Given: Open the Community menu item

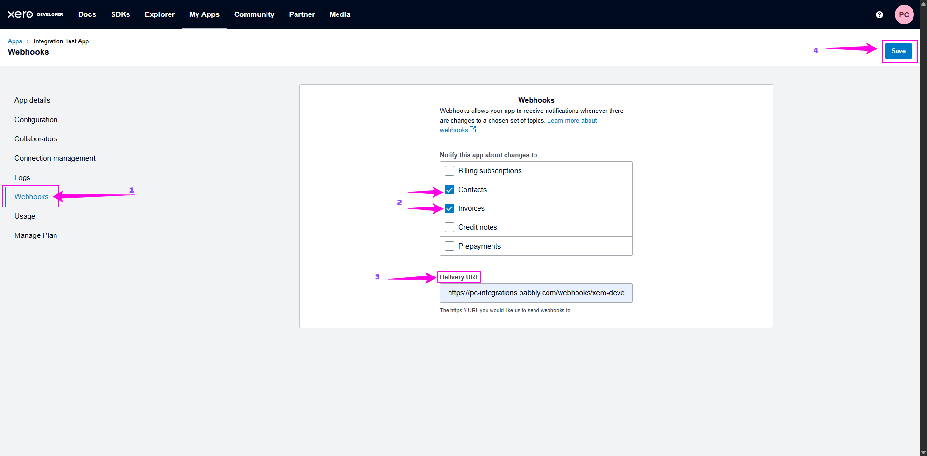Looking at the screenshot, I should tap(254, 14).
